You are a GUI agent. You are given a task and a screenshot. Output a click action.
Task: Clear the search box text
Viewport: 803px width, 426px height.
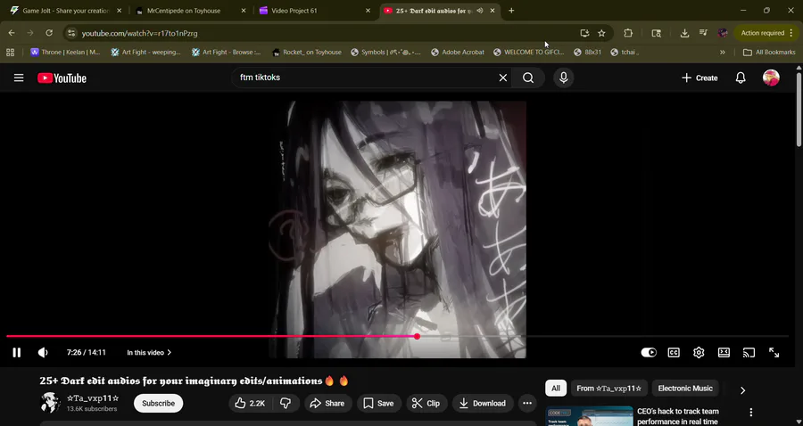[x=503, y=78]
